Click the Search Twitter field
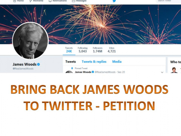Image resolution: width=181 pixels, height=136 pixels. click(x=168, y=1)
